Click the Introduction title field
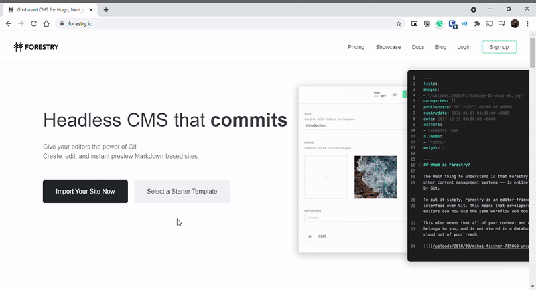 355,125
